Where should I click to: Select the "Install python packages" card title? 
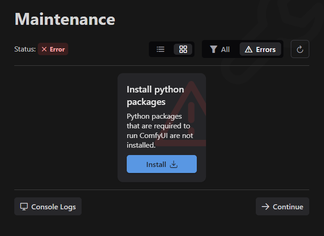(x=155, y=95)
